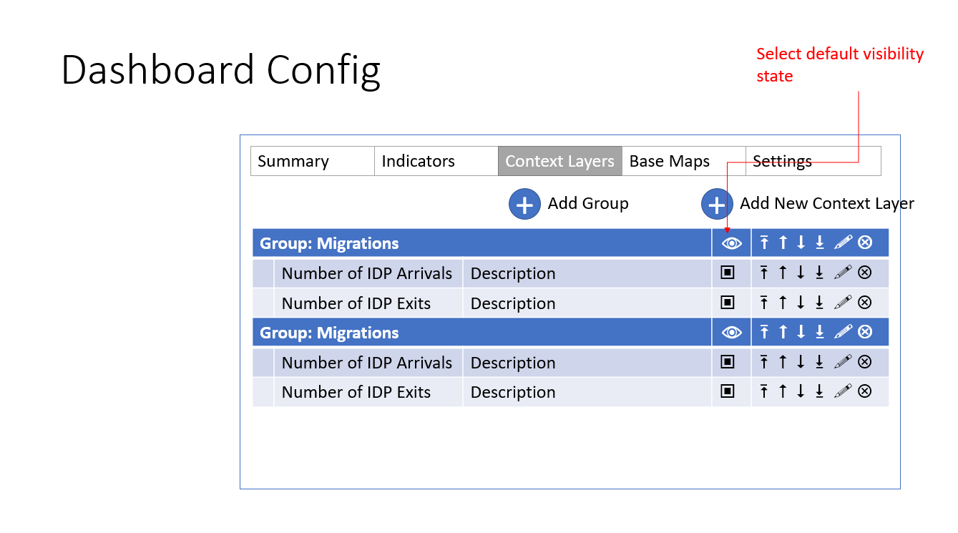958x533 pixels.
Task: Move the first Migrations group up one
Action: [x=783, y=243]
